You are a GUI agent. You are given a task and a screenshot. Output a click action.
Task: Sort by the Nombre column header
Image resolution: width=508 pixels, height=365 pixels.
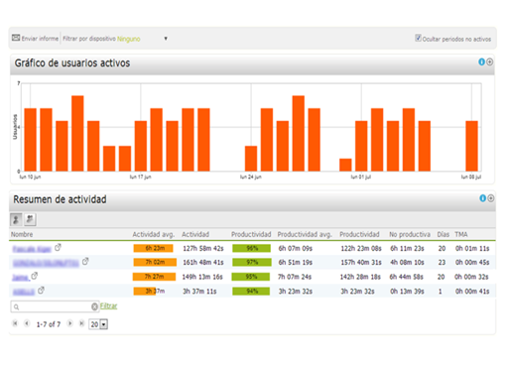pyautogui.click(x=22, y=234)
